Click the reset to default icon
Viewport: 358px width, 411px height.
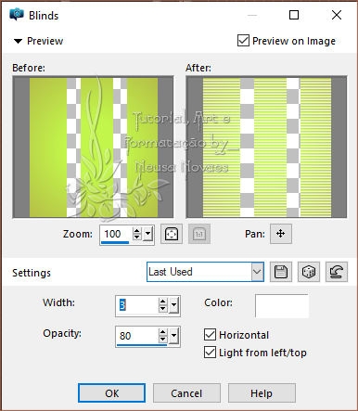[x=337, y=272]
